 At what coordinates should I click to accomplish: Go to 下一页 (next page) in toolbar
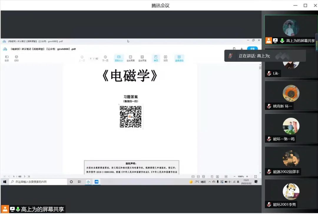pyautogui.click(x=105, y=58)
